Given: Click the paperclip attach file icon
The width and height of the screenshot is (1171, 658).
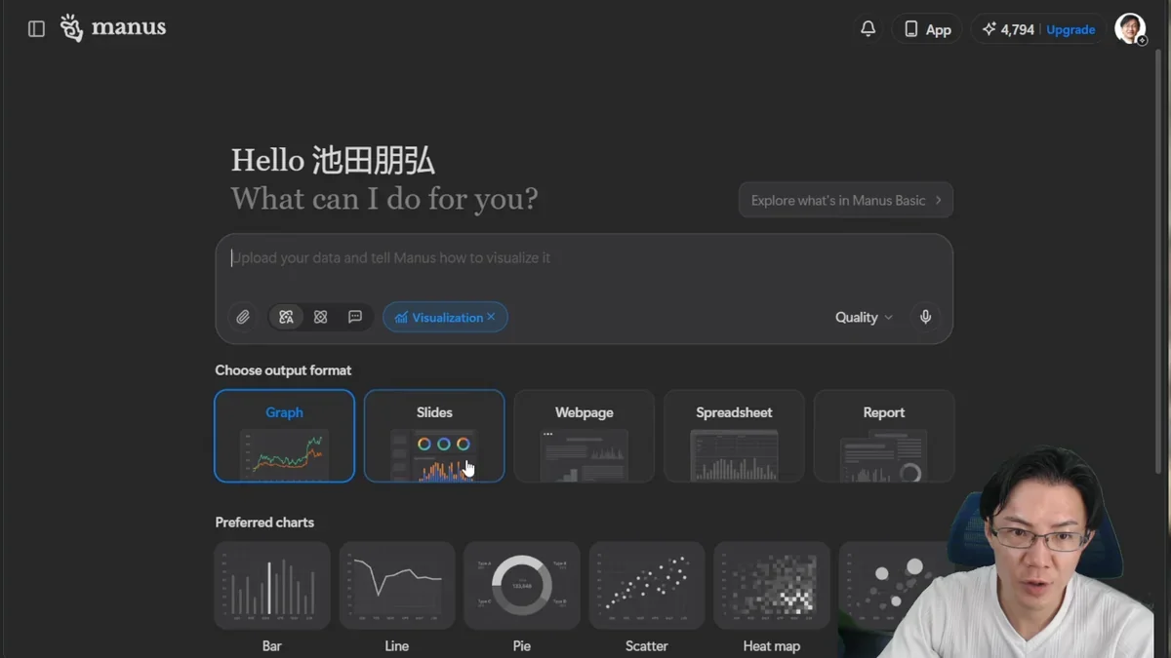Looking at the screenshot, I should click(243, 317).
